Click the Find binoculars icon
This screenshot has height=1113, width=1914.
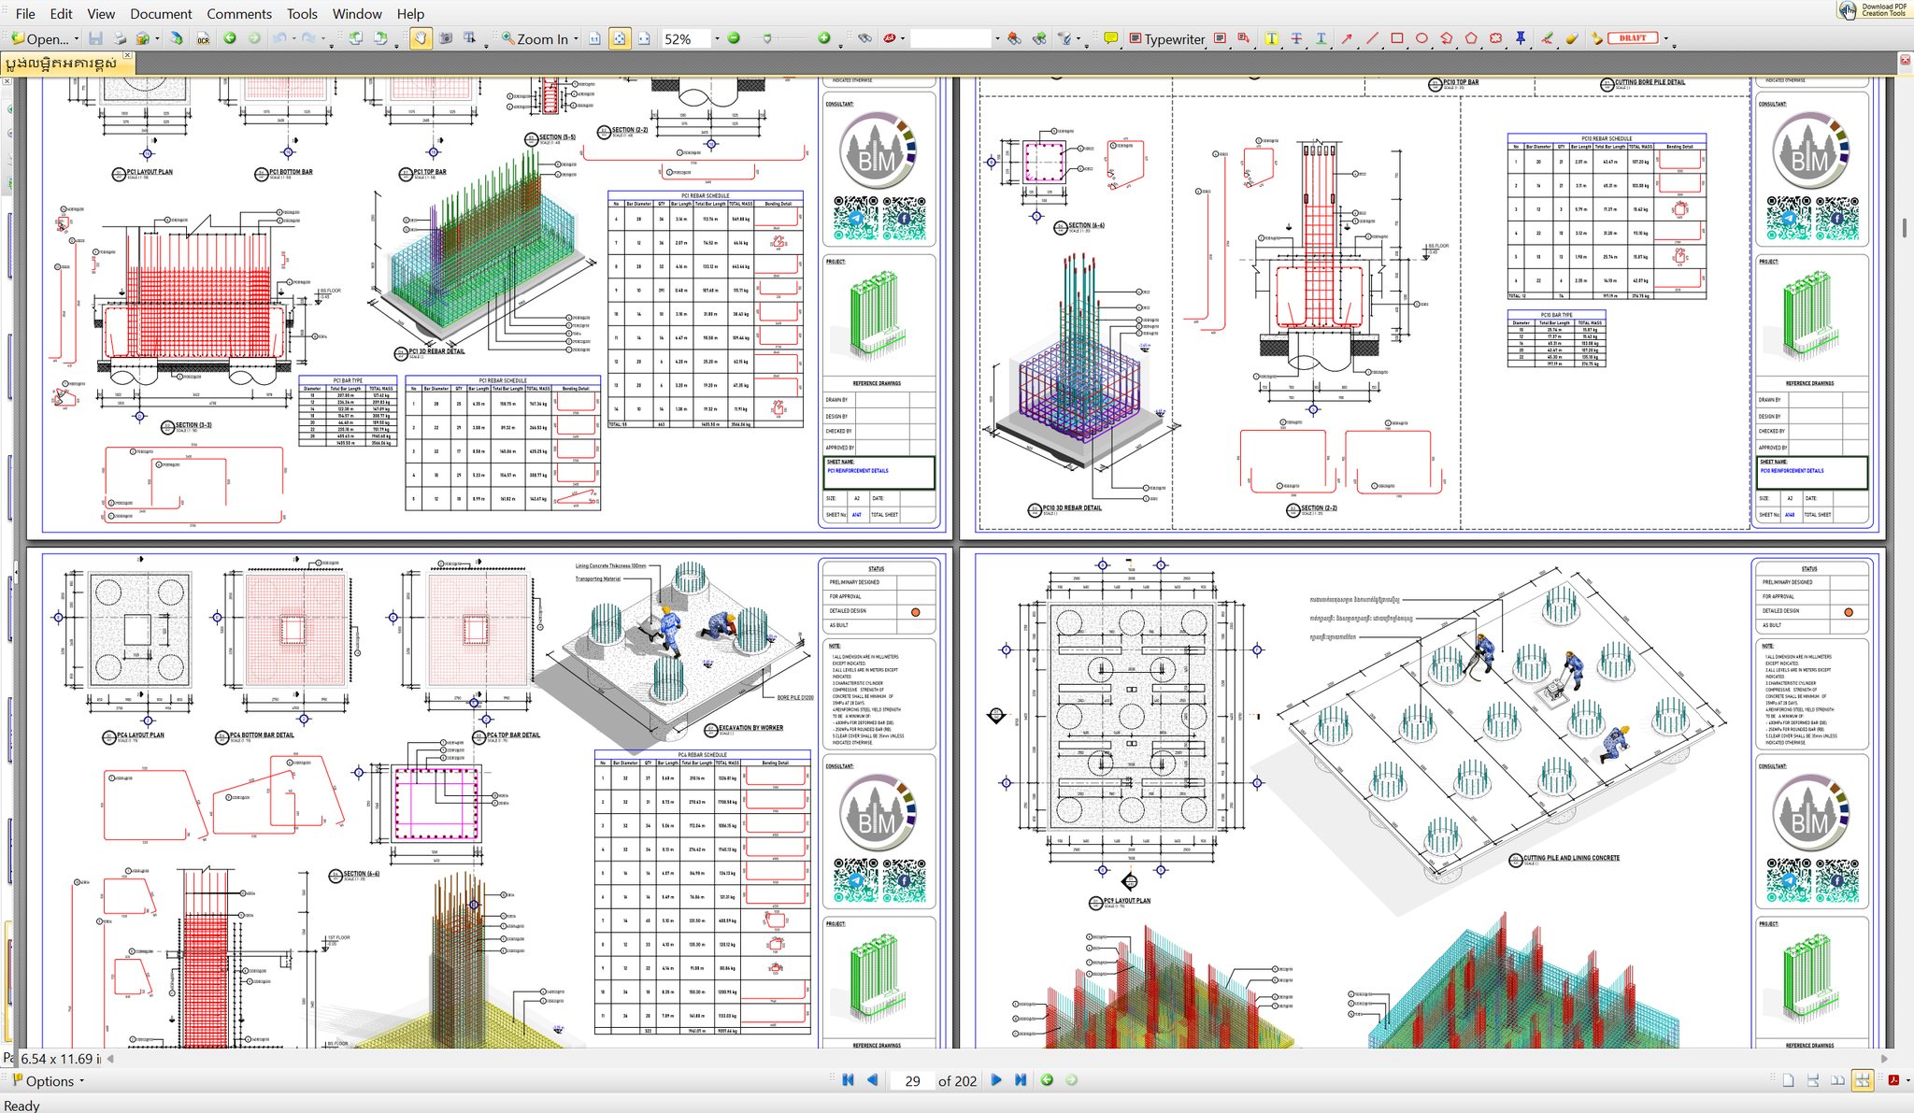(864, 38)
